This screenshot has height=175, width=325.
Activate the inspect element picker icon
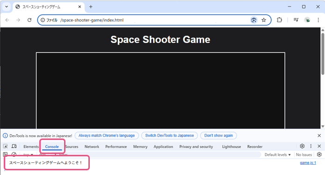coord(6,146)
